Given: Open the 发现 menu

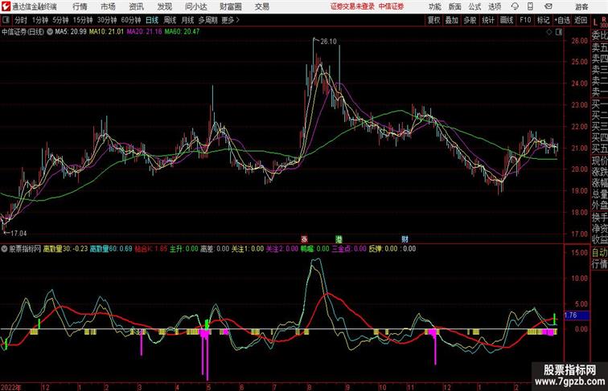Looking at the screenshot, I should [164, 6].
